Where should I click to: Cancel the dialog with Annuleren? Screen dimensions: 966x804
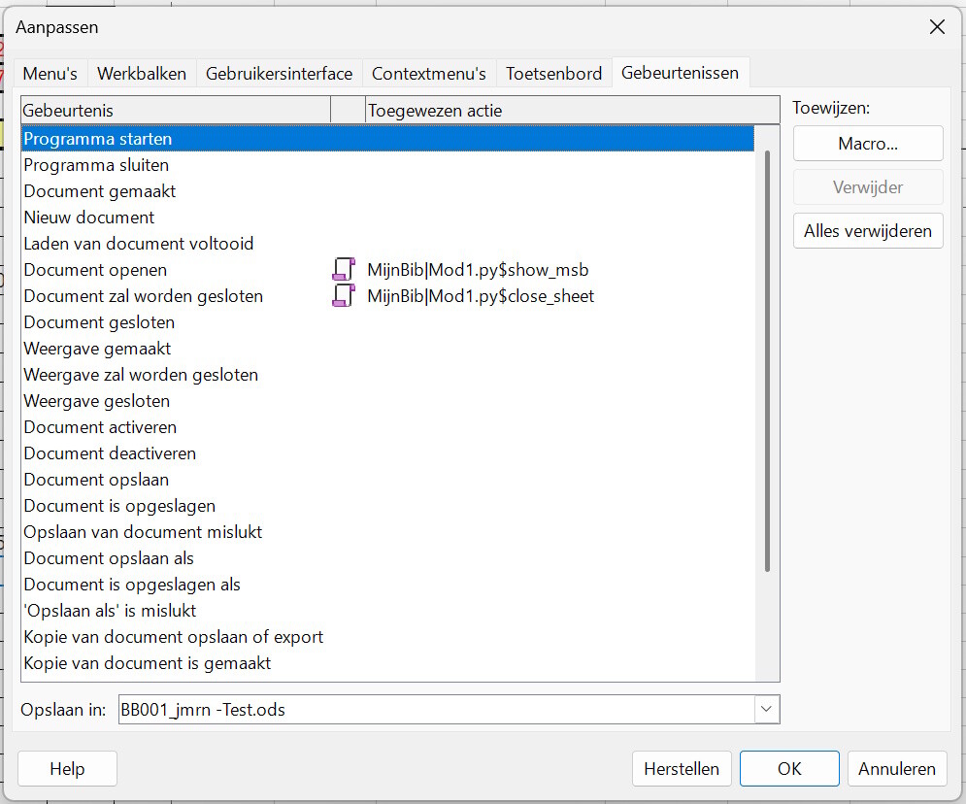(x=897, y=769)
